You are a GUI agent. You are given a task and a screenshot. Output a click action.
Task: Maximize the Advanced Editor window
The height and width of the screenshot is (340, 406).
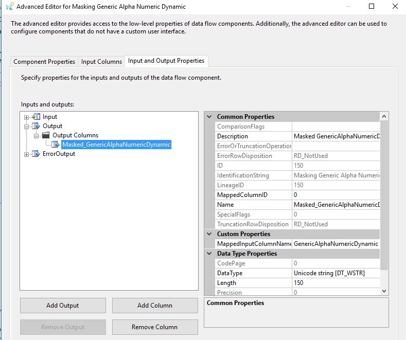(372, 6)
